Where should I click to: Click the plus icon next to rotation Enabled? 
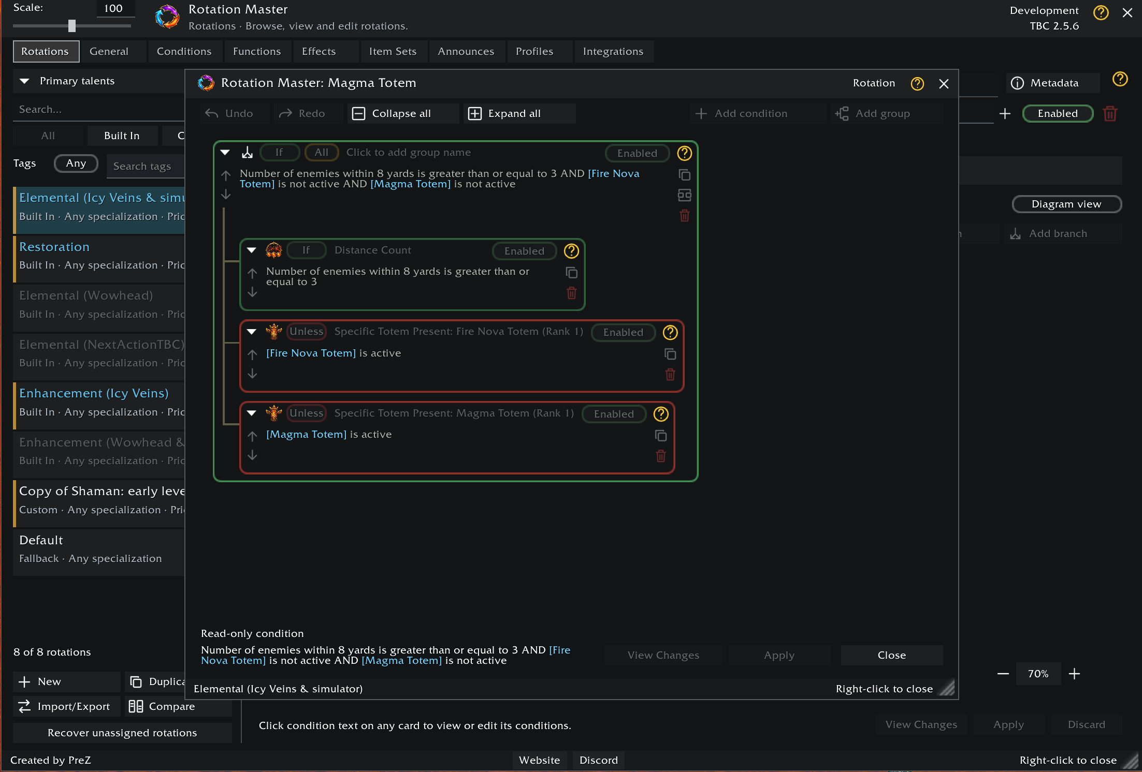[x=1005, y=113]
